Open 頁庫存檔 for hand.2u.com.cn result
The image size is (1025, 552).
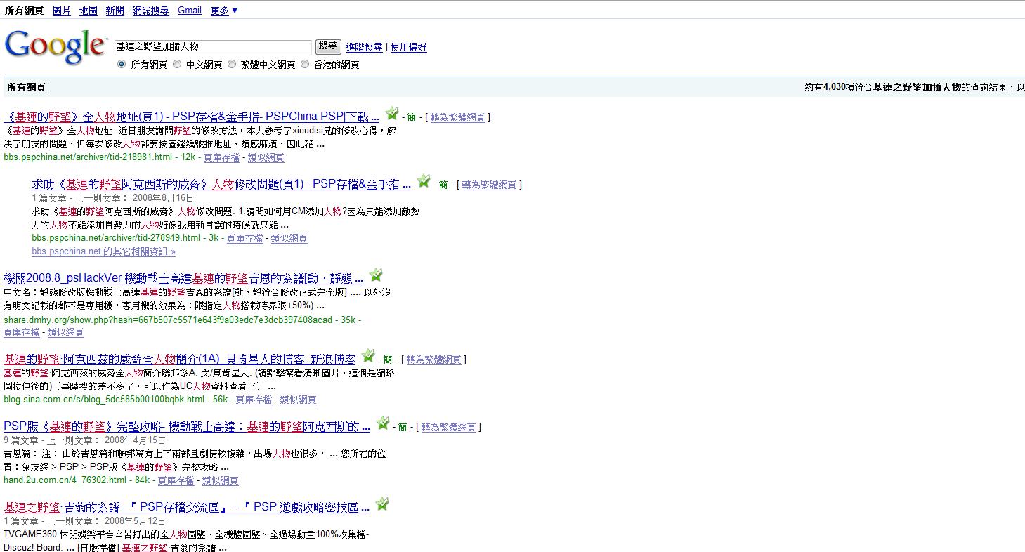tap(176, 480)
